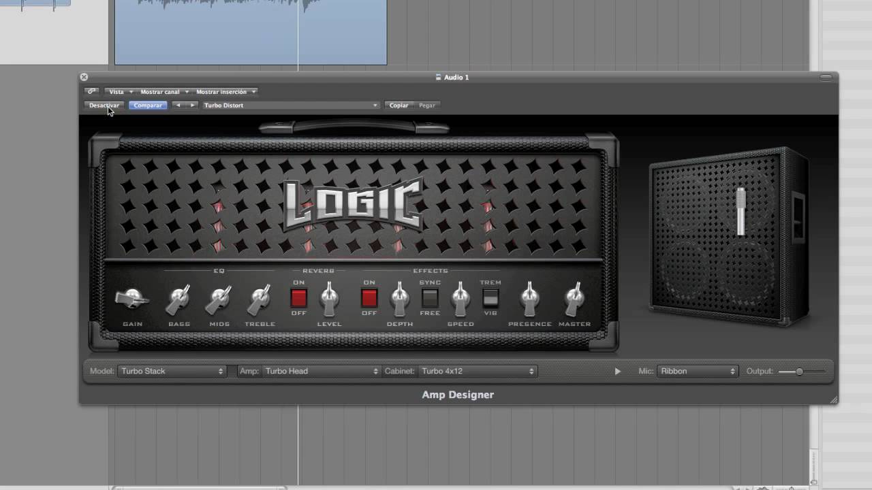The width and height of the screenshot is (872, 490).
Task: Toggle the Reverb on/off switch
Action: 299,298
